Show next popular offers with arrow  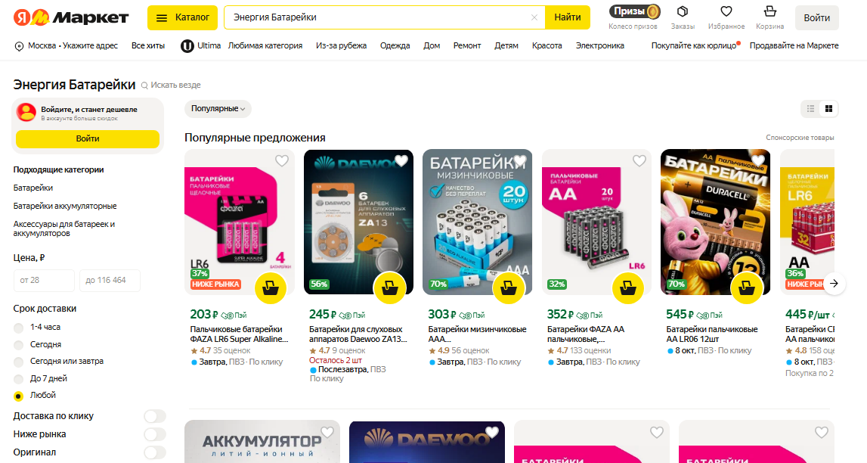[x=834, y=283]
